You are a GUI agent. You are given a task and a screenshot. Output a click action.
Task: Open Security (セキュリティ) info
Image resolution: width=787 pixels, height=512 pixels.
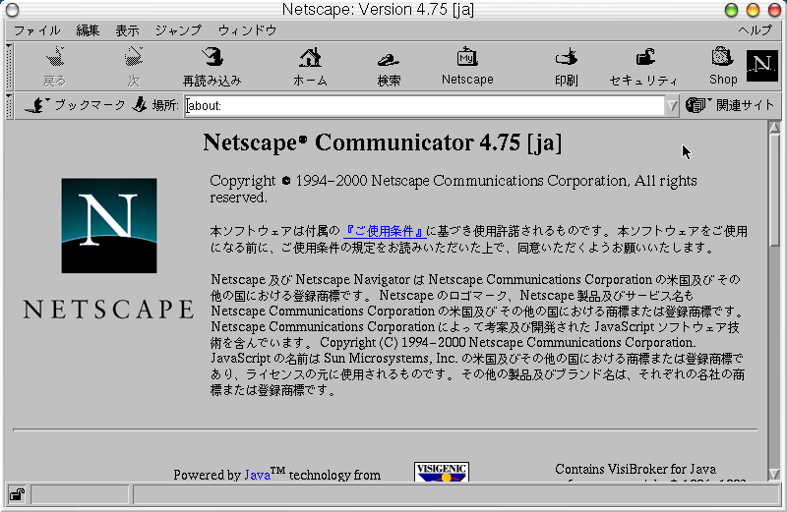pyautogui.click(x=644, y=67)
